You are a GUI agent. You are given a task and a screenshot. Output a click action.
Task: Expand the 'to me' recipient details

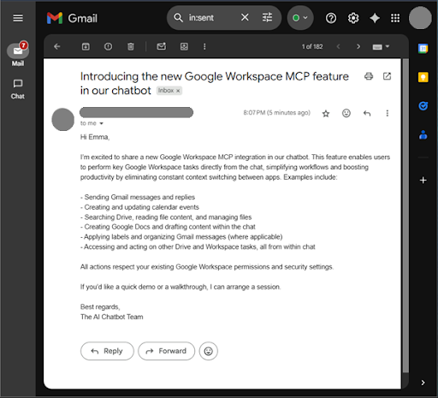[x=101, y=123]
